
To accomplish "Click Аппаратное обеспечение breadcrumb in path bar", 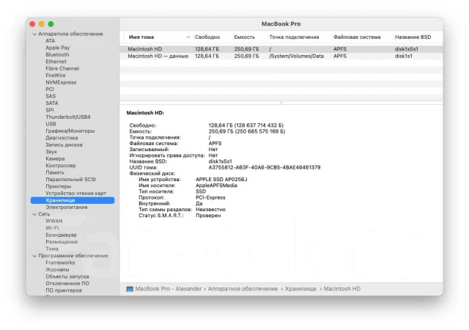I will click(x=243, y=289).
